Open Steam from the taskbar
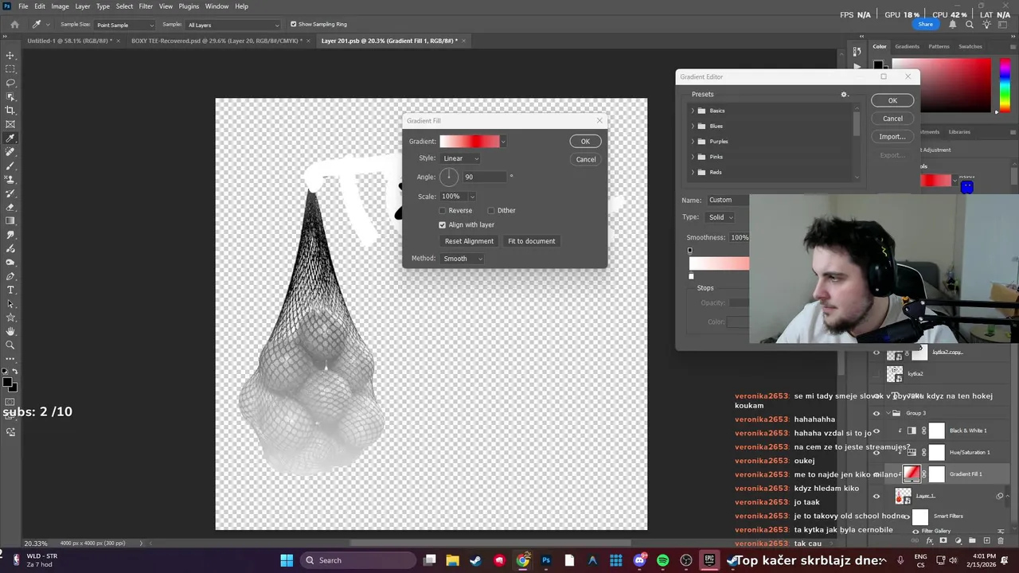 (476, 560)
